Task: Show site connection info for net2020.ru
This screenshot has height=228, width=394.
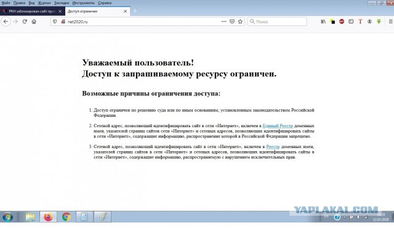Action: click(x=63, y=22)
